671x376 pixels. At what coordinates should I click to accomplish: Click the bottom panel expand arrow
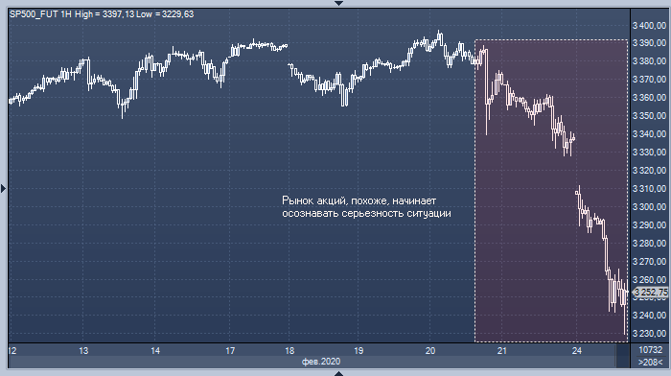[x=338, y=373]
